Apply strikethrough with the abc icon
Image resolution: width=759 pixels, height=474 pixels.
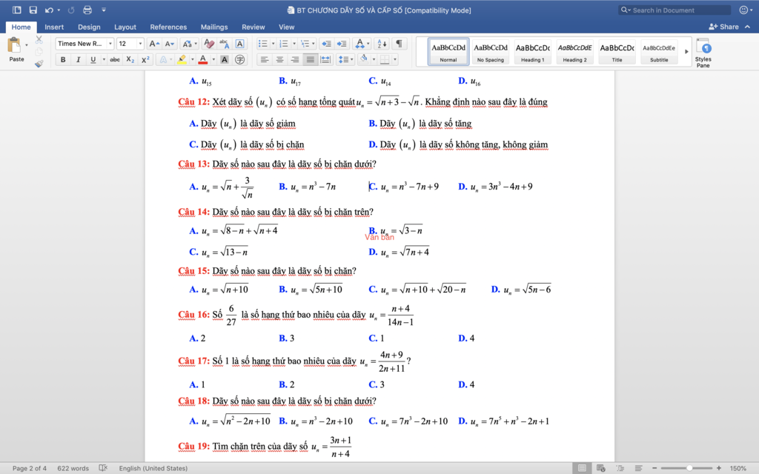click(115, 59)
